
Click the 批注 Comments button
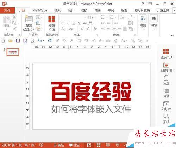point(74,145)
